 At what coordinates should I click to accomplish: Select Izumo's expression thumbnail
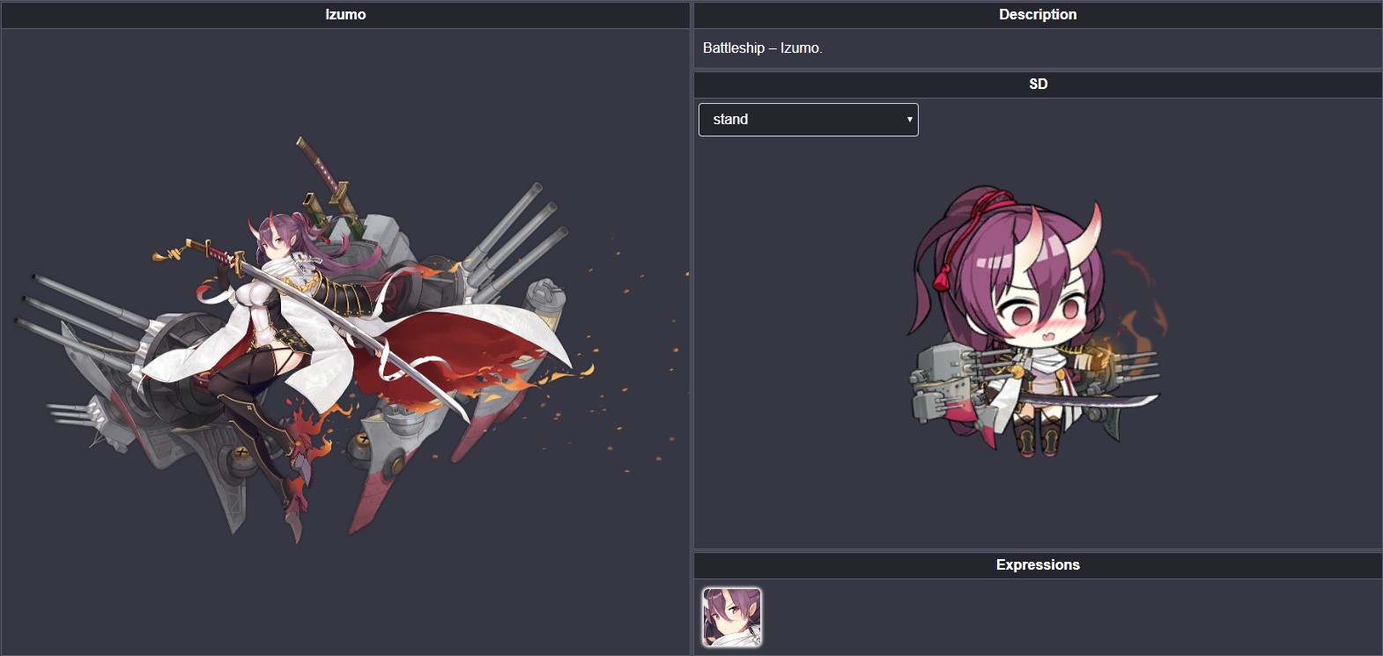point(732,617)
